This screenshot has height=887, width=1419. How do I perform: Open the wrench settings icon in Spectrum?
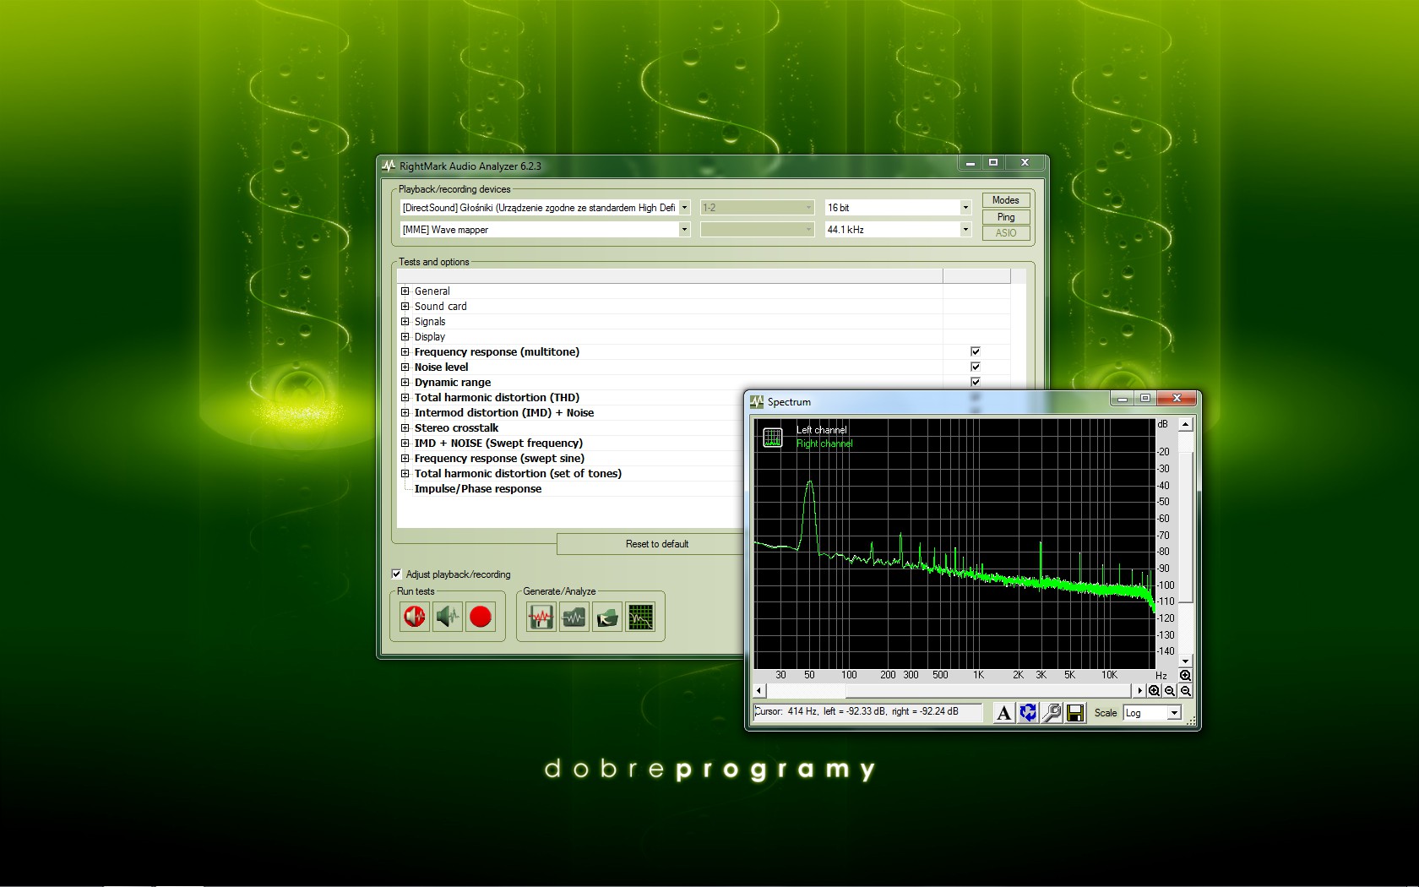[1052, 713]
